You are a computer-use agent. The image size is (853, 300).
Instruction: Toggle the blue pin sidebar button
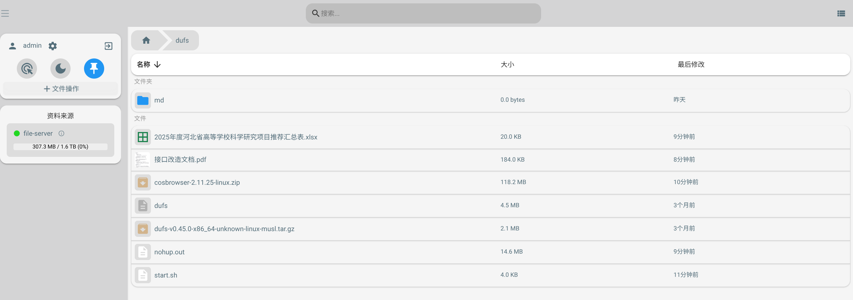pyautogui.click(x=94, y=69)
